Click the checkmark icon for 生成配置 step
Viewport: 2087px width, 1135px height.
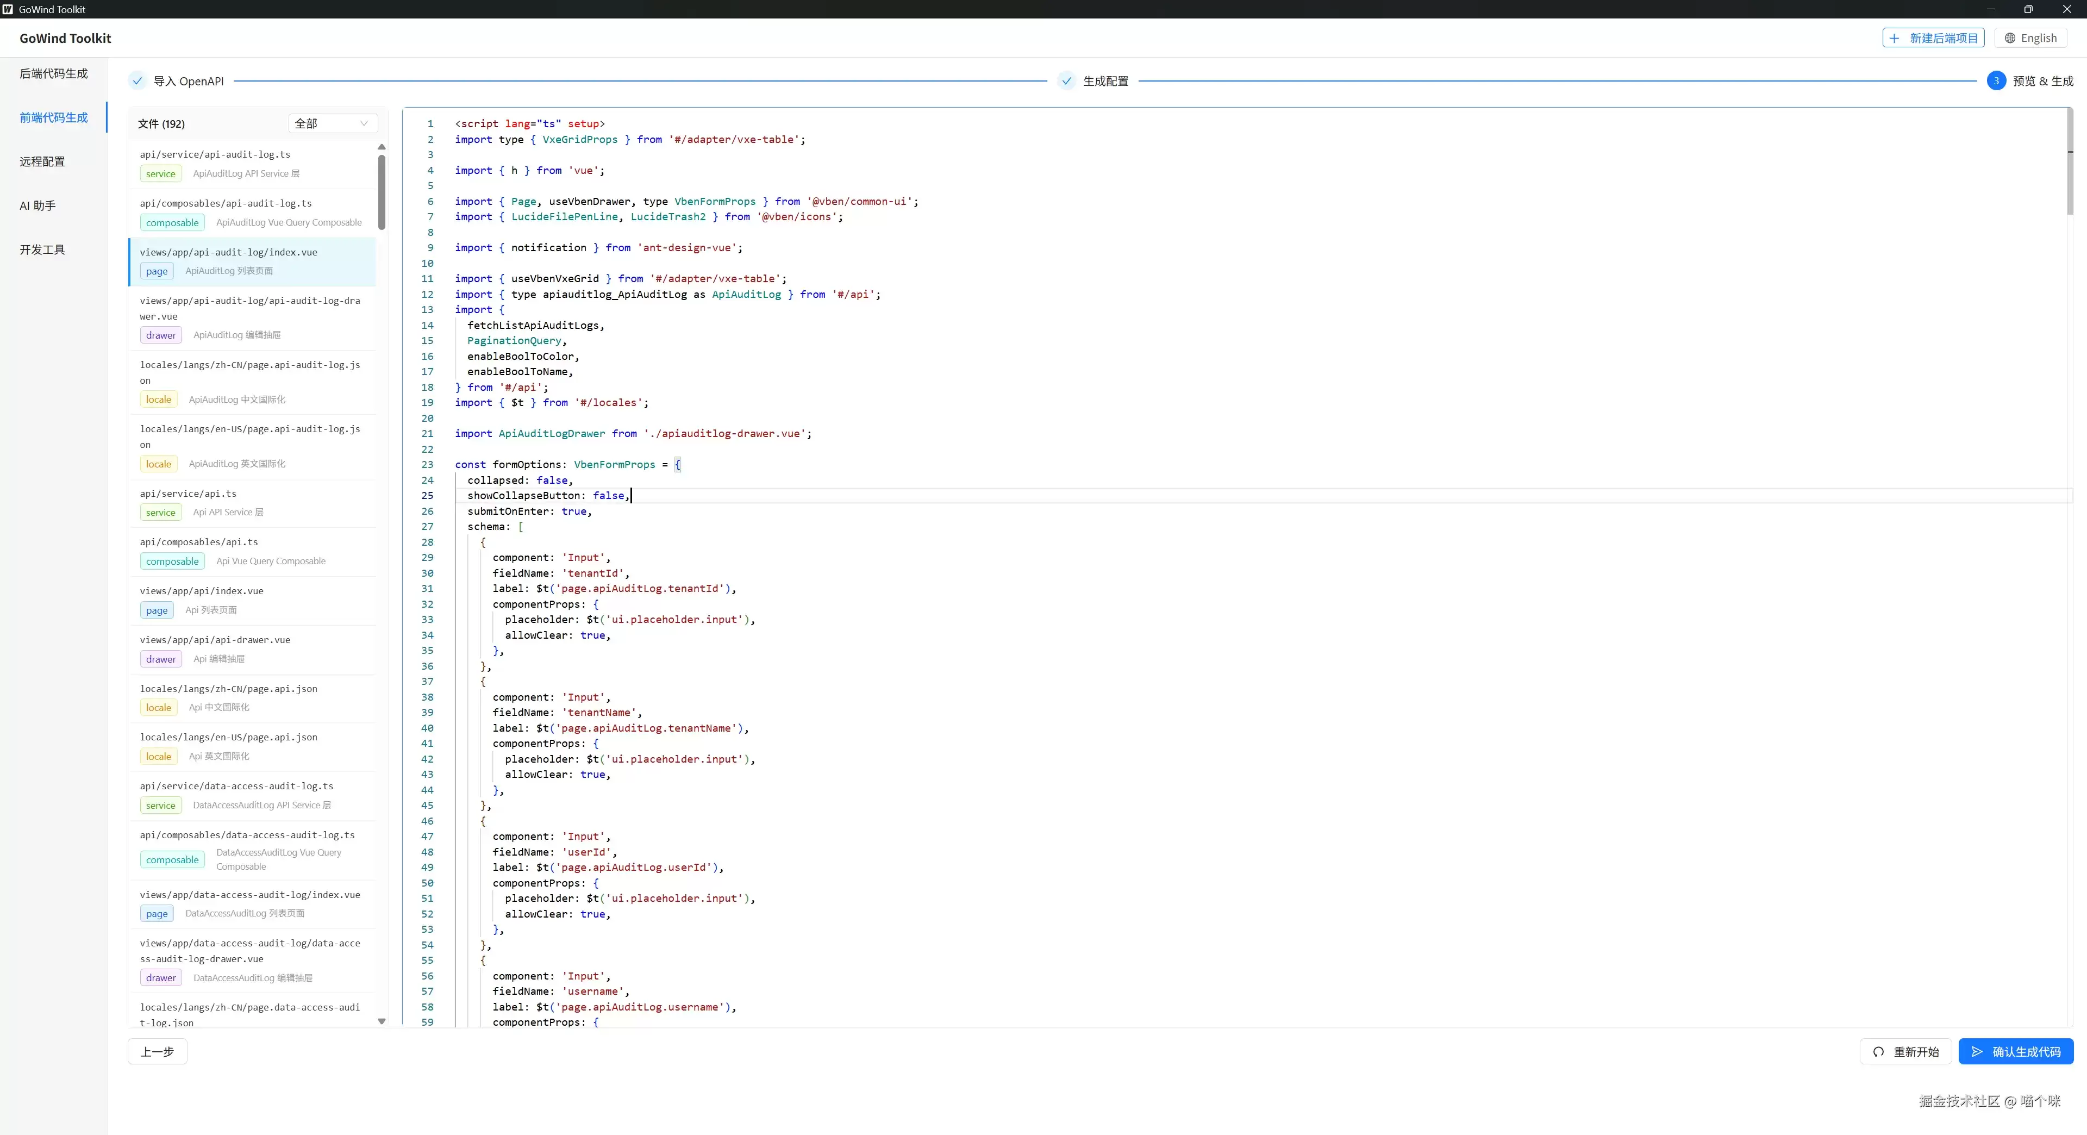click(x=1066, y=81)
